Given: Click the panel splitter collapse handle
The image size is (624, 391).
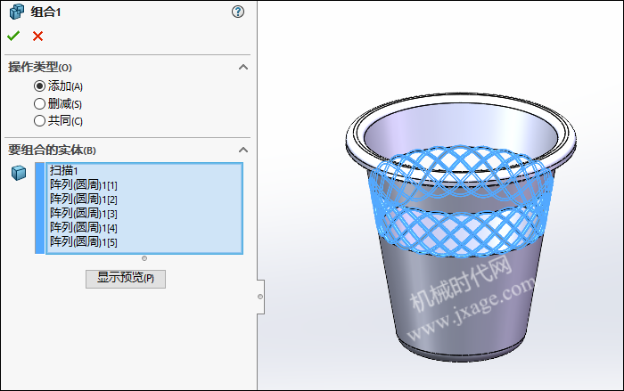Looking at the screenshot, I should point(260,297).
